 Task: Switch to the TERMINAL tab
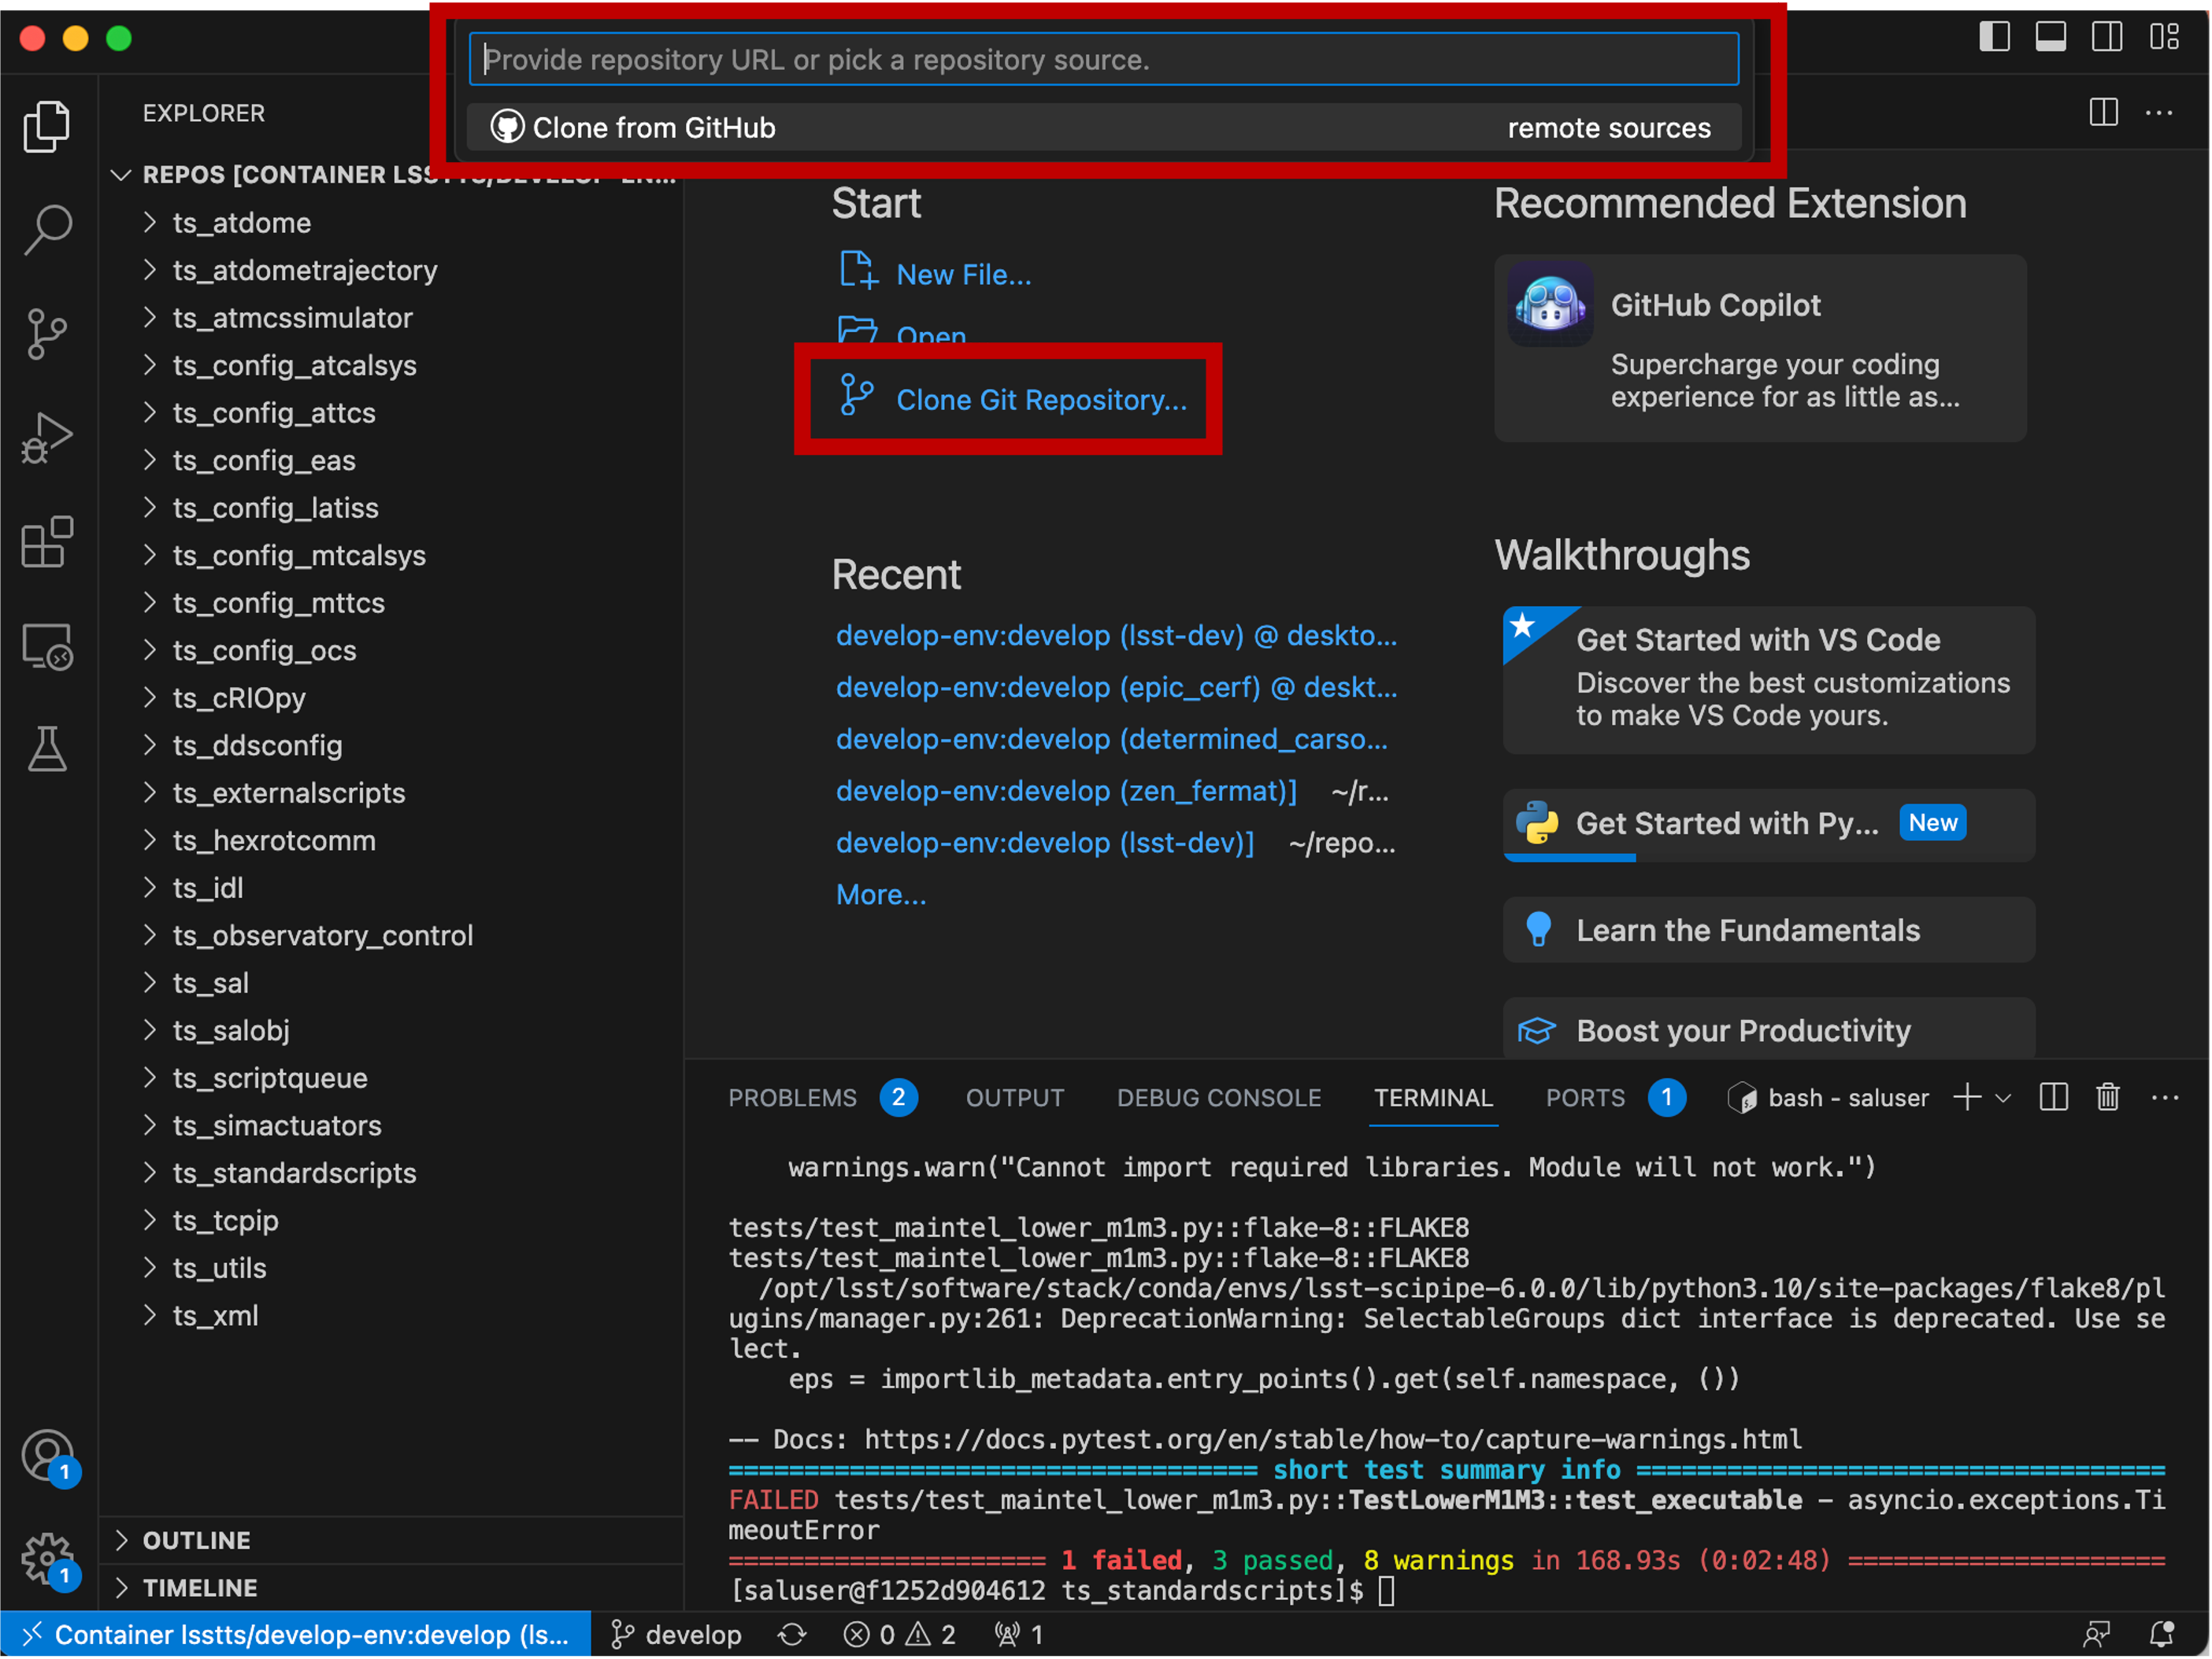tap(1435, 1099)
